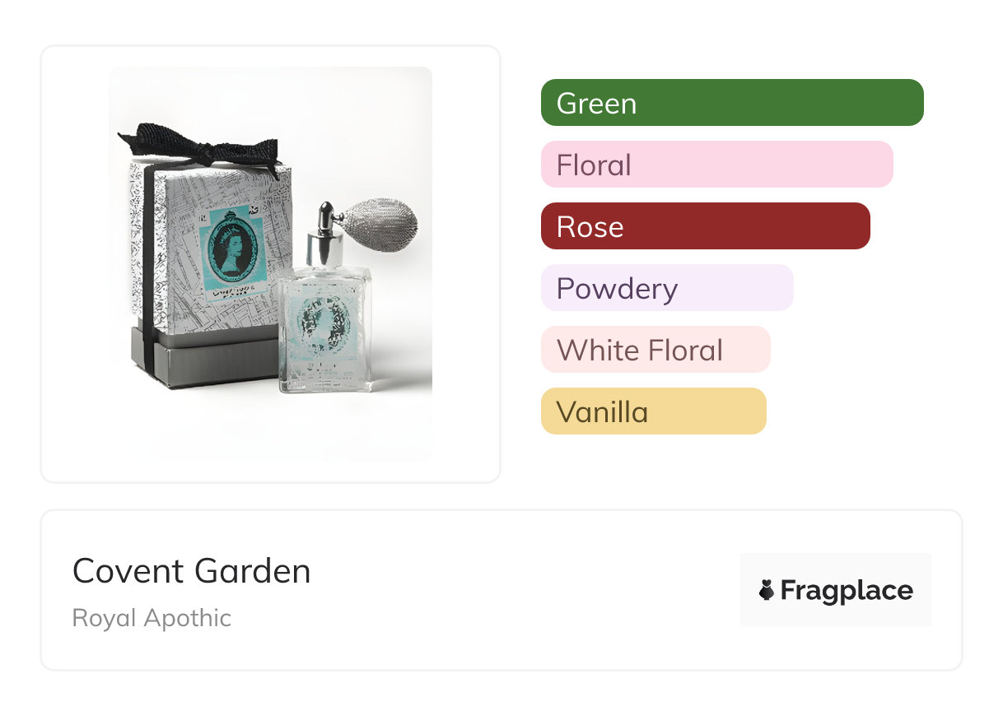1003x711 pixels.
Task: Select the Green accord bar
Action: [731, 103]
